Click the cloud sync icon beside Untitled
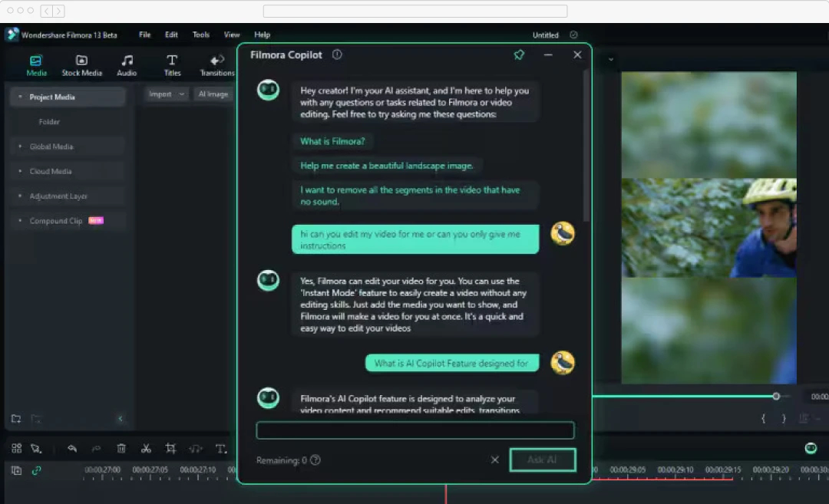 (573, 35)
